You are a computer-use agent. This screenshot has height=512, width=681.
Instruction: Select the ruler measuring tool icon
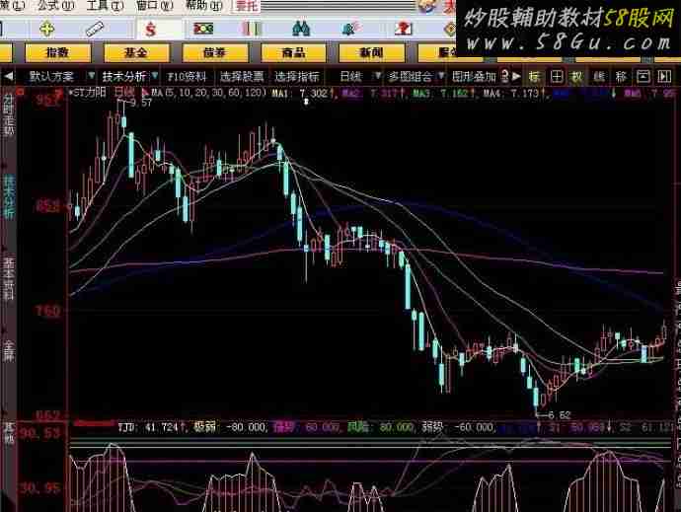[97, 28]
